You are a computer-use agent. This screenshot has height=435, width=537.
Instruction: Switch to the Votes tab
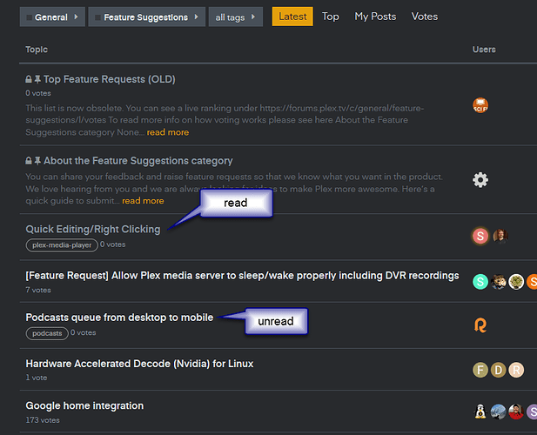[425, 17]
